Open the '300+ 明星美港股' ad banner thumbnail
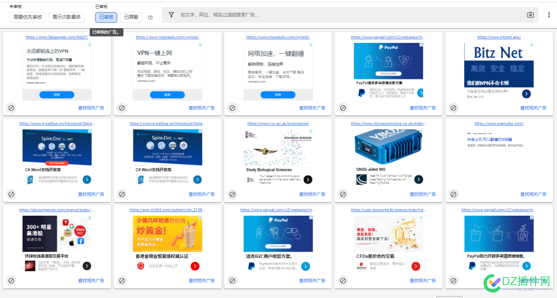Screen dimensions: 557x298 [x=57, y=234]
